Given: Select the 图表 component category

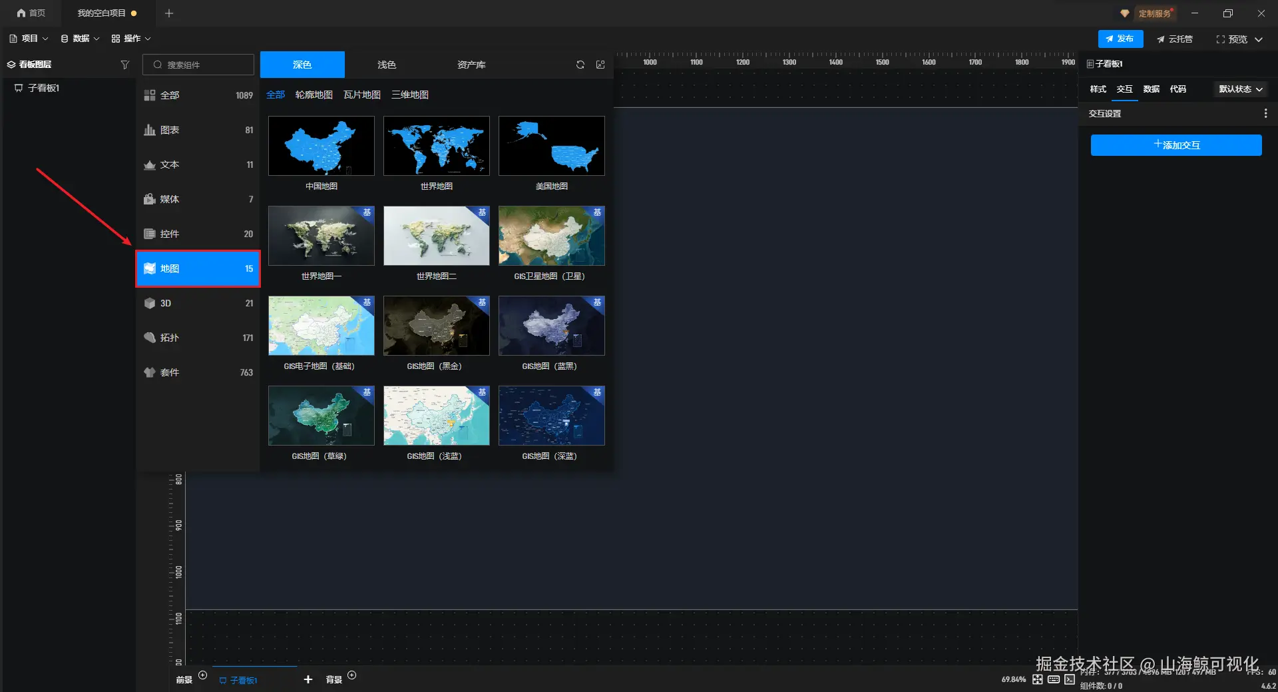Looking at the screenshot, I should [x=198, y=130].
